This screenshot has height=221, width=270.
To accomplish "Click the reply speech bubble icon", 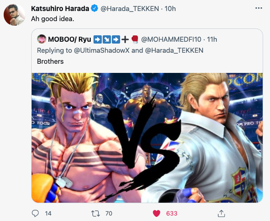I will pyautogui.click(x=35, y=213).
